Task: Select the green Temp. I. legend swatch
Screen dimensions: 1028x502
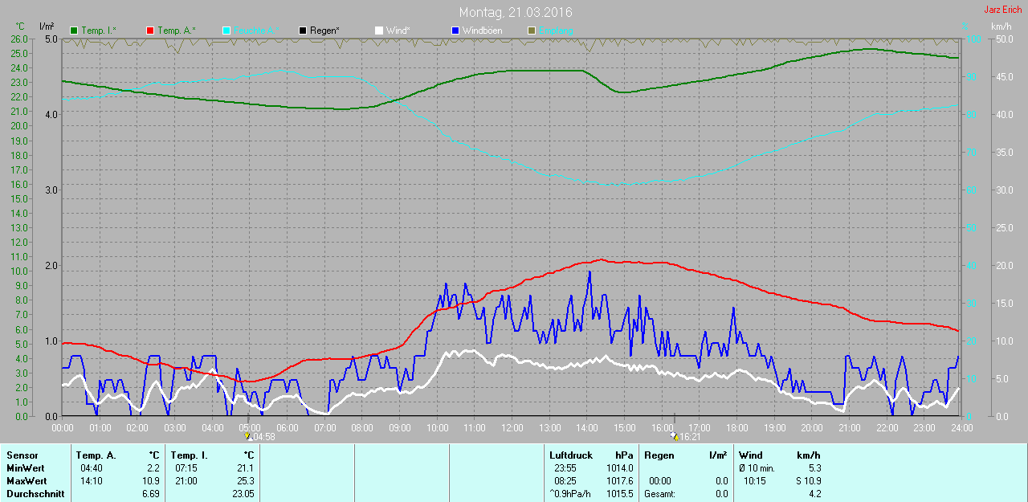Action: 75,31
